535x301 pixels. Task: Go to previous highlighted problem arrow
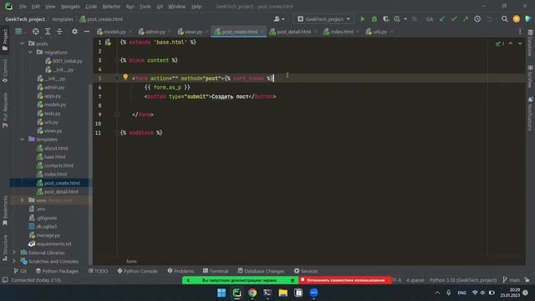[511, 43]
